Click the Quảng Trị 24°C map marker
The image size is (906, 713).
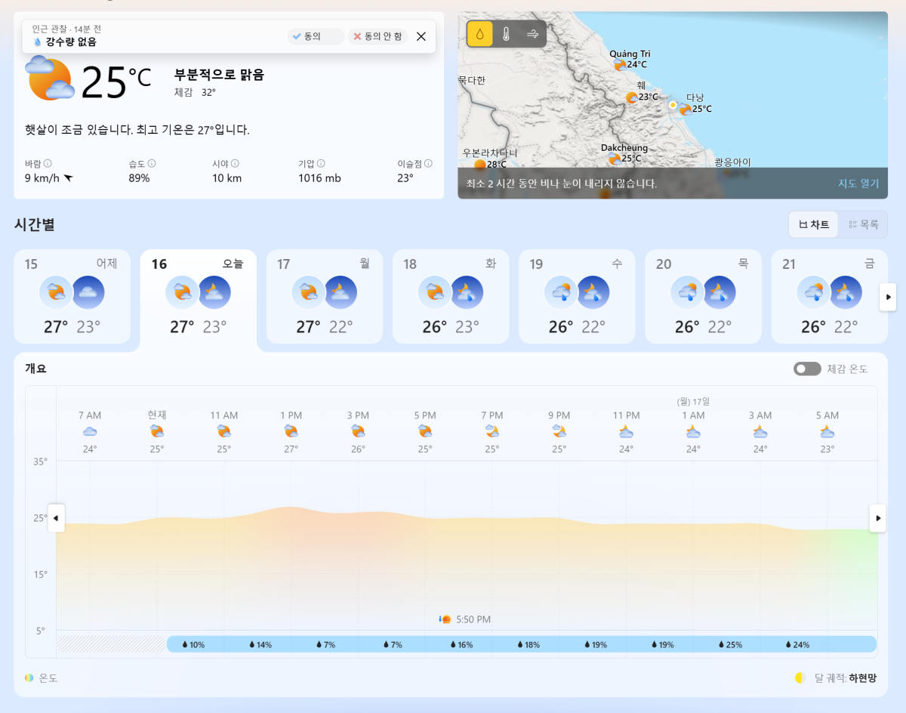(630, 60)
